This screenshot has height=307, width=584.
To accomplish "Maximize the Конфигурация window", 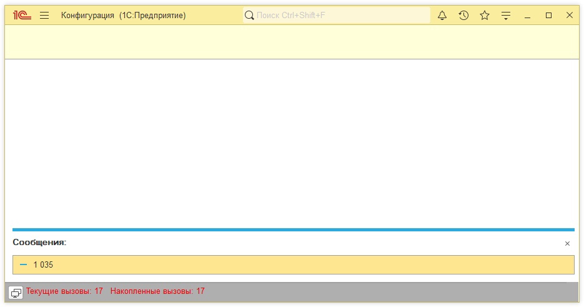I will (548, 15).
